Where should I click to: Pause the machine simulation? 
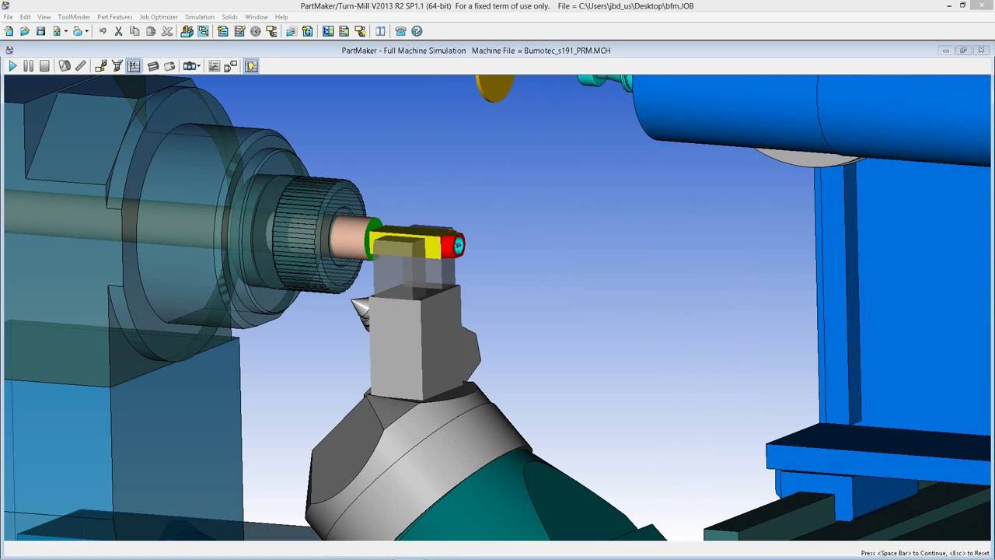tap(28, 66)
